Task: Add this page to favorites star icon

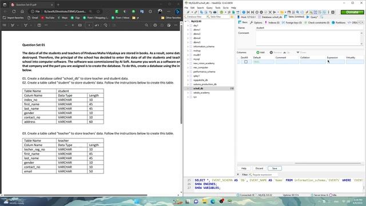Action: click(x=98, y=11)
